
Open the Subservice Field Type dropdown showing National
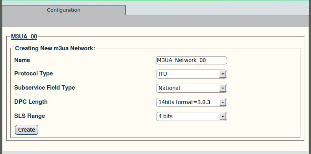192,88
